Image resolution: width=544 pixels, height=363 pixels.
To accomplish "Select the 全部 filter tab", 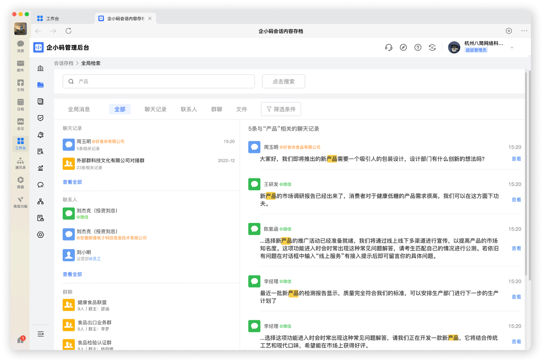I will [x=120, y=109].
